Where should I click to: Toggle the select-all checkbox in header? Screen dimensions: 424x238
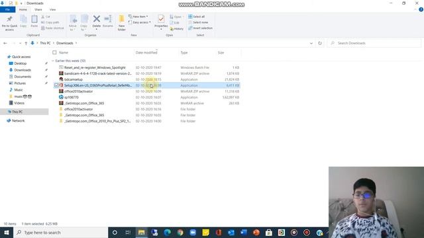[x=54, y=53]
